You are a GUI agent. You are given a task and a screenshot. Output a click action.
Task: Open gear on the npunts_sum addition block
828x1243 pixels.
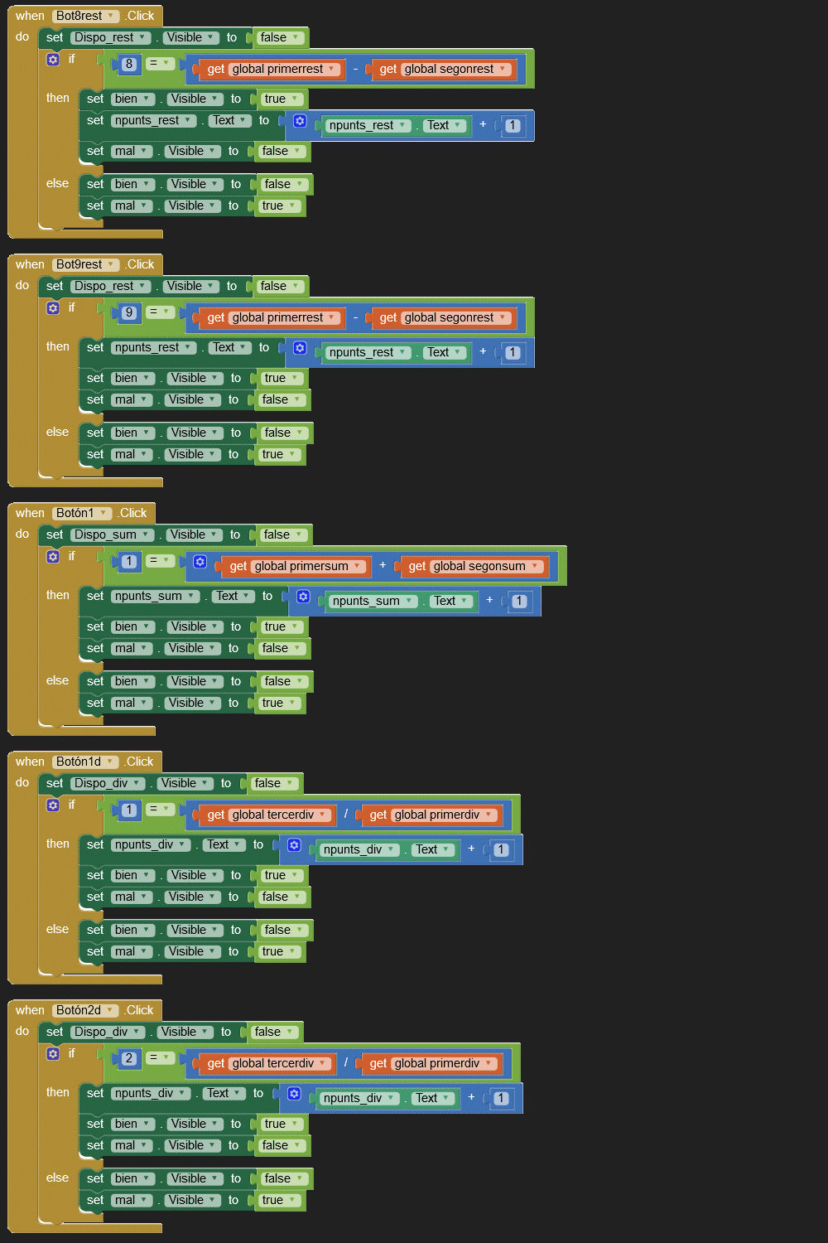[x=303, y=597]
